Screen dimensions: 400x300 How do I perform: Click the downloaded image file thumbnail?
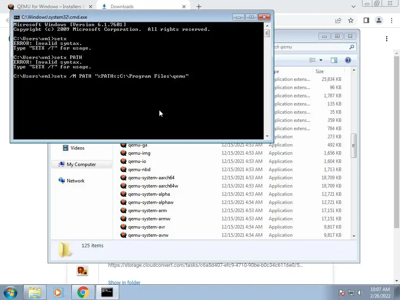[82, 271]
